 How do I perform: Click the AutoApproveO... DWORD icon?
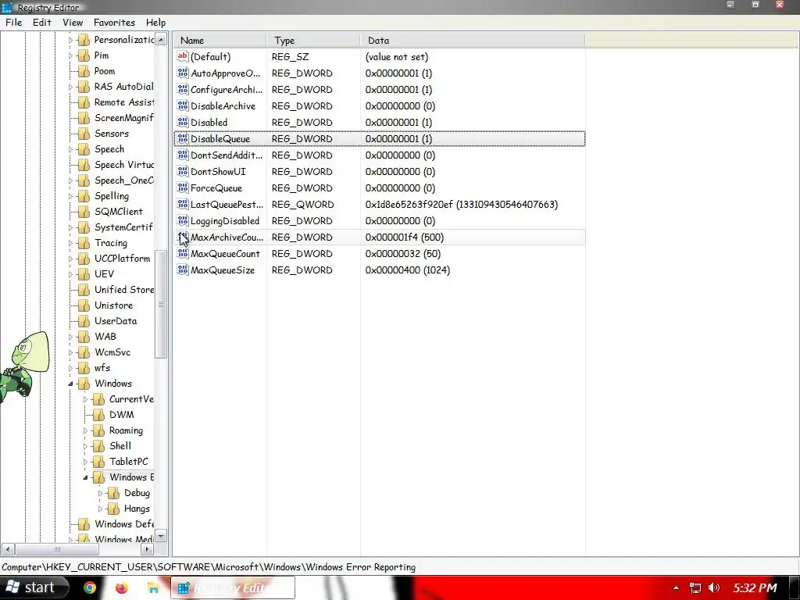(x=183, y=73)
